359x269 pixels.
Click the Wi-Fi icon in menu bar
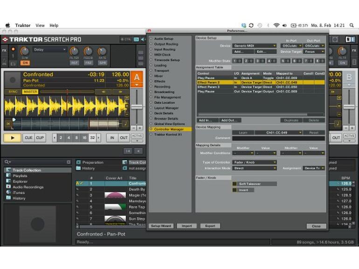point(276,25)
